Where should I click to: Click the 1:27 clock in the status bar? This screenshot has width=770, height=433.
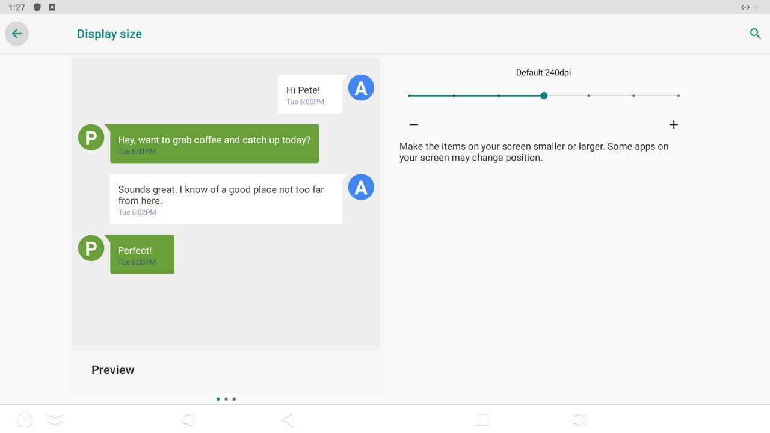[17, 7]
